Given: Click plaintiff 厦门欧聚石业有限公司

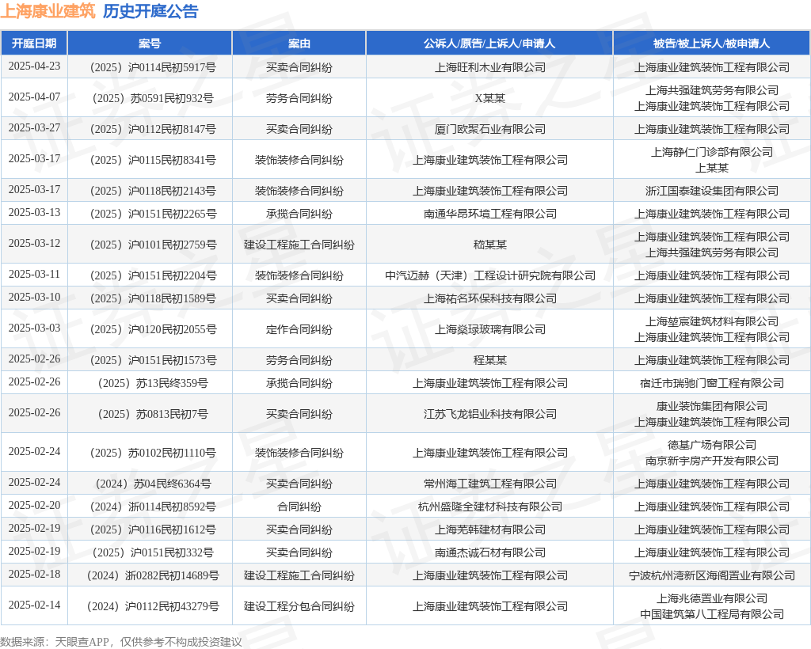Looking at the screenshot, I should pos(489,129).
